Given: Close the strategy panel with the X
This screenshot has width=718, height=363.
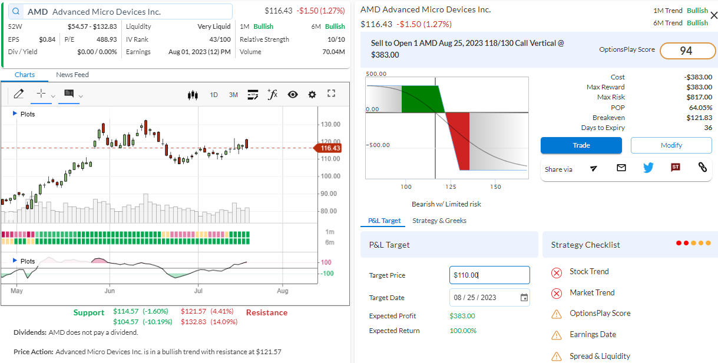Looking at the screenshot, I should [x=714, y=16].
